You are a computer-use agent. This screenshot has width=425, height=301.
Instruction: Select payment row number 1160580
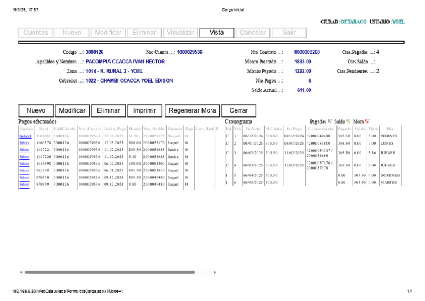point(25,136)
